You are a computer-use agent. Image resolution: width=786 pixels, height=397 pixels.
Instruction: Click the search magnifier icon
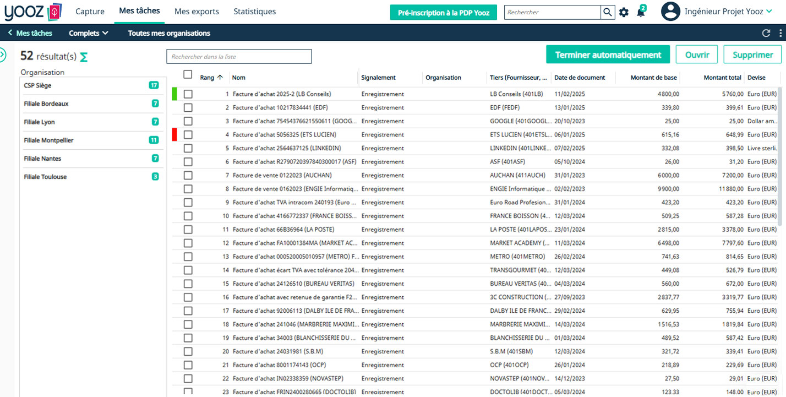coord(607,12)
